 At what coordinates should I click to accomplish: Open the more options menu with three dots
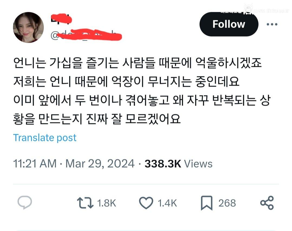click(x=272, y=24)
